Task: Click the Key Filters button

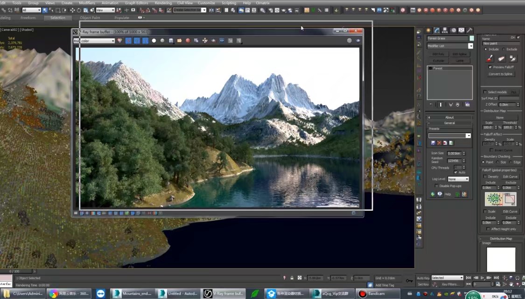Action: [x=451, y=284]
